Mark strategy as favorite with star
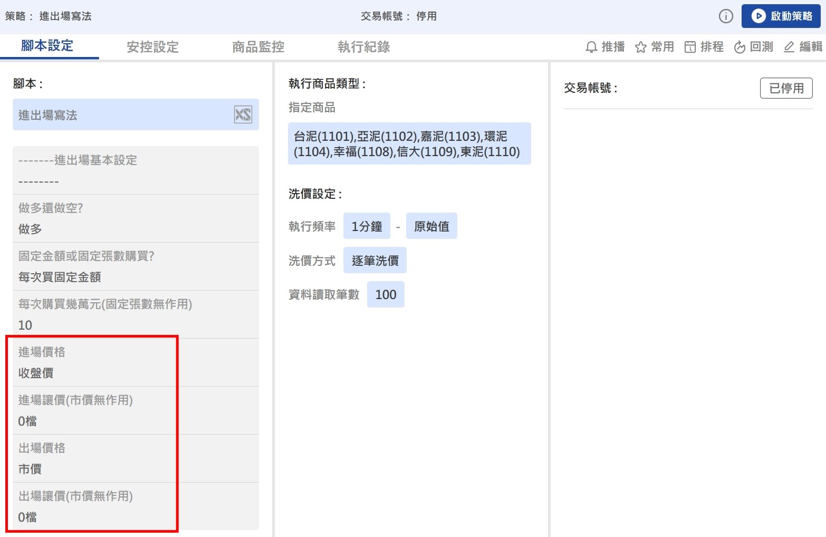 [640, 47]
